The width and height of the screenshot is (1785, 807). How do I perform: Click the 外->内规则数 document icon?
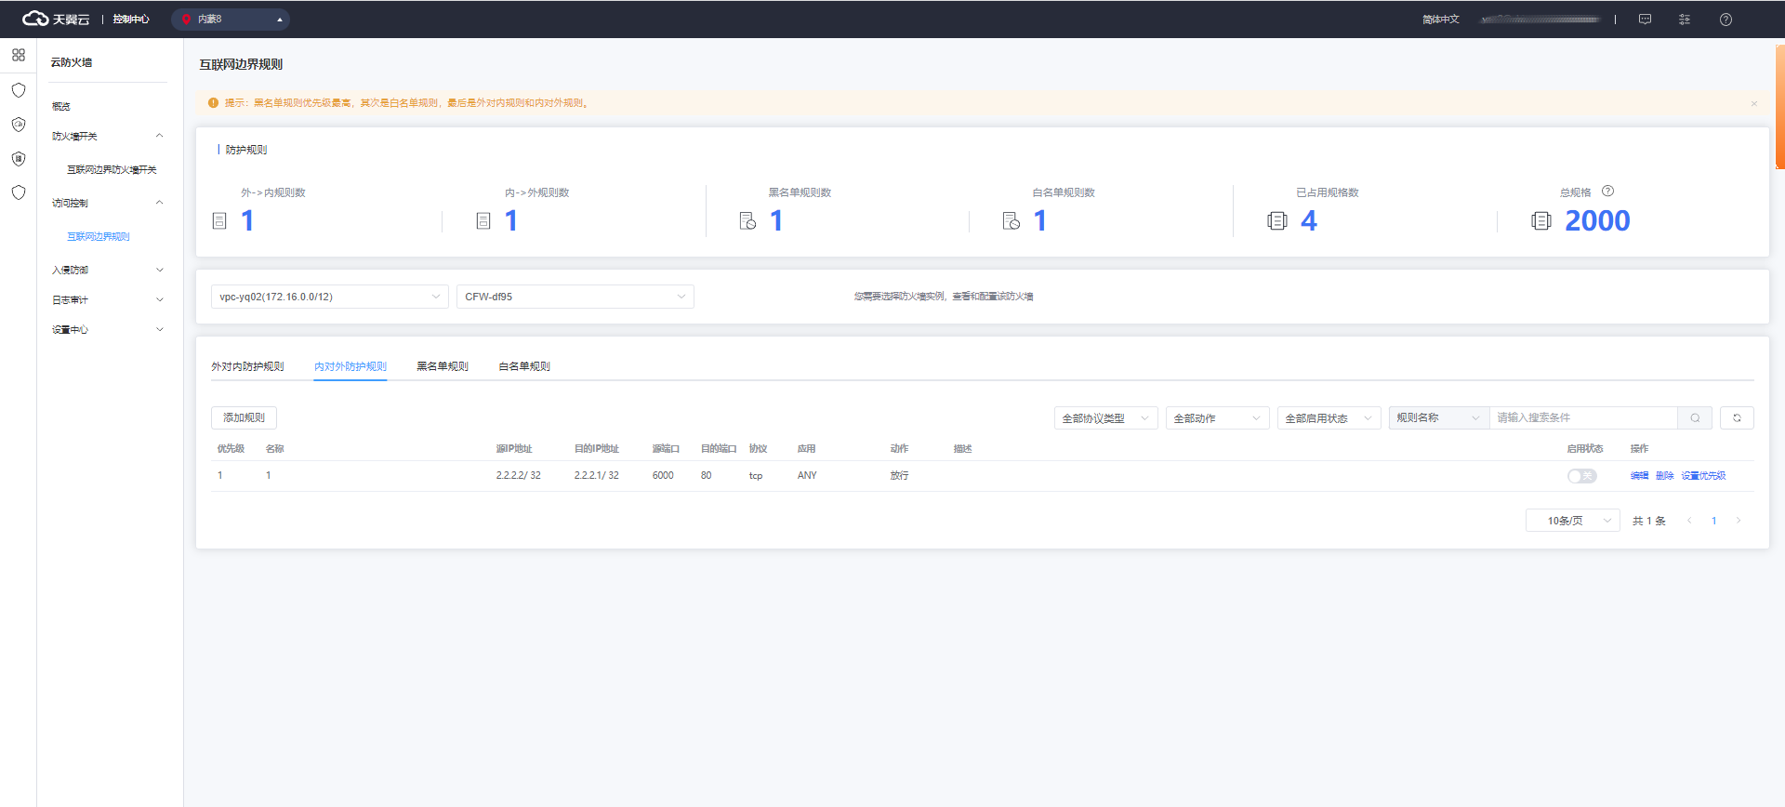(x=219, y=221)
